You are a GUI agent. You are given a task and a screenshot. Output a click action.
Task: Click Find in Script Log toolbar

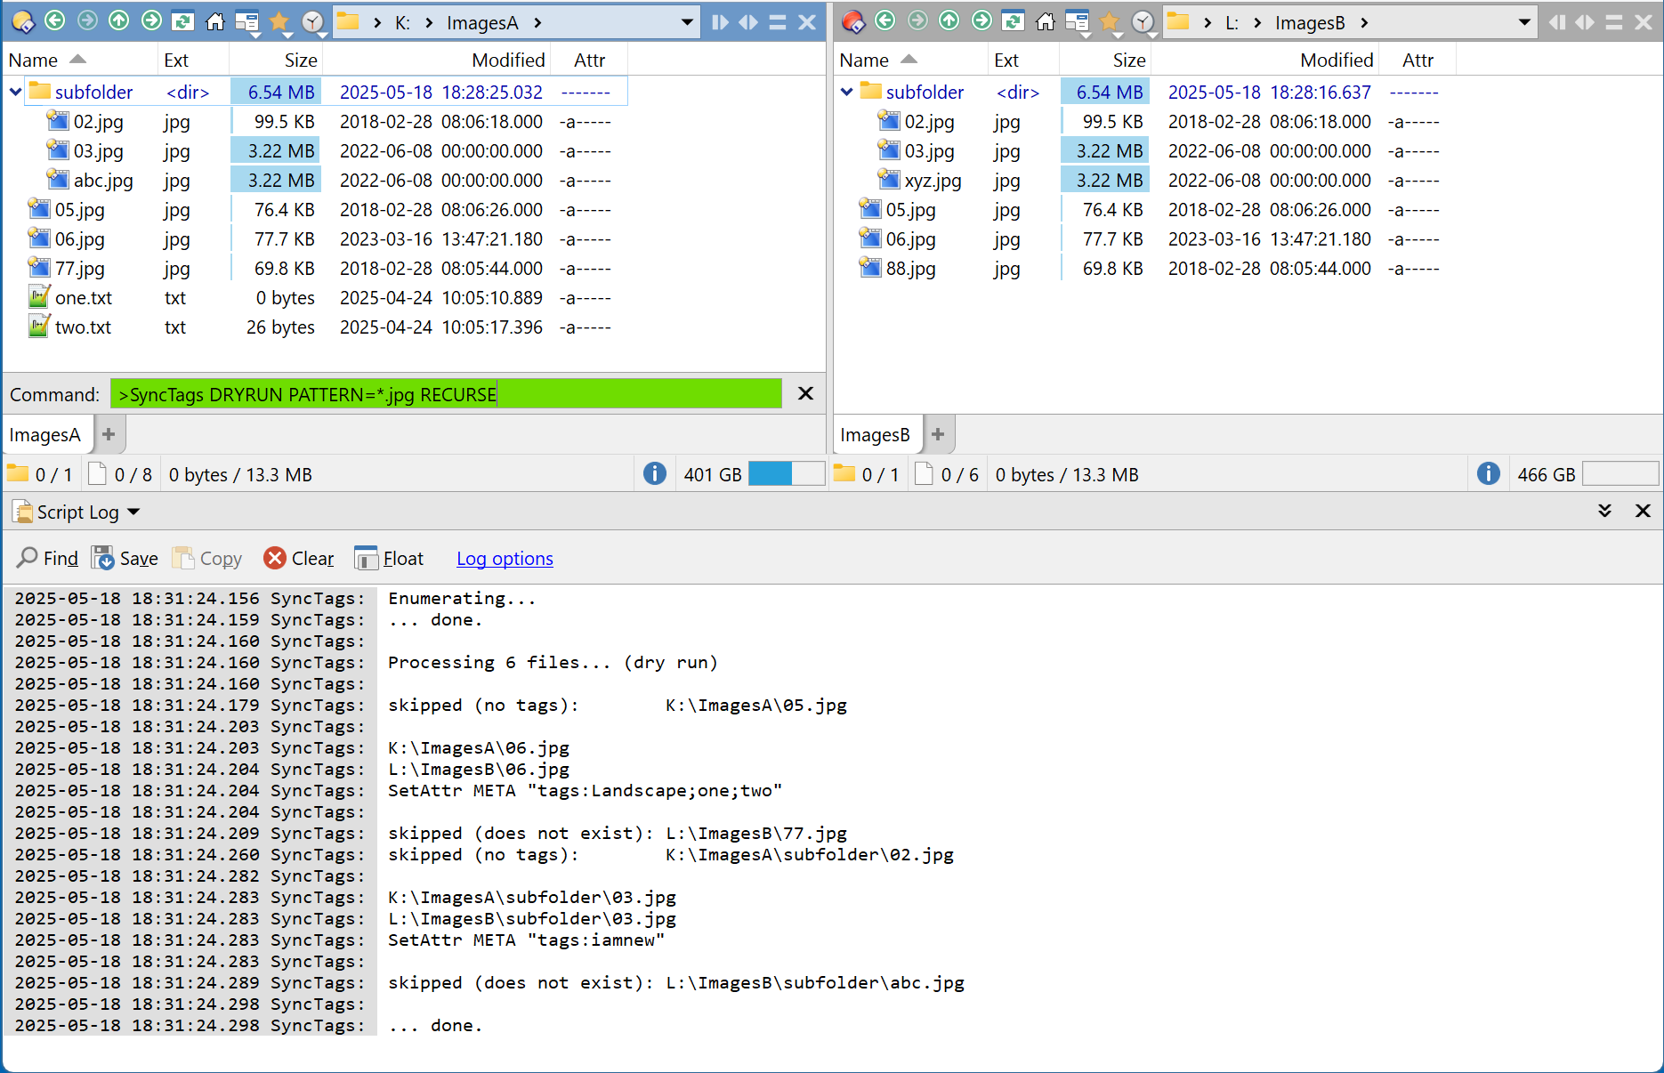coord(47,559)
